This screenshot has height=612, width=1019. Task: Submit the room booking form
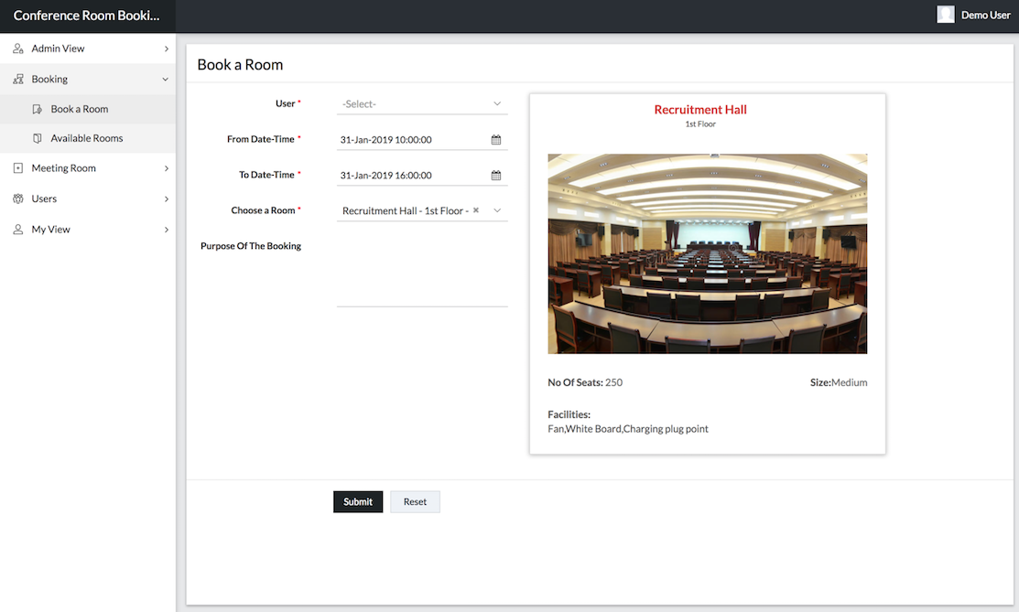(358, 501)
